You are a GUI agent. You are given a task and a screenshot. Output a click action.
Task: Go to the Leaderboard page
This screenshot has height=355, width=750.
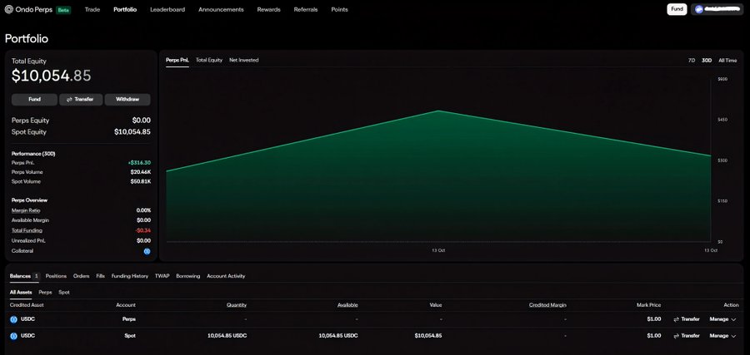coord(167,9)
